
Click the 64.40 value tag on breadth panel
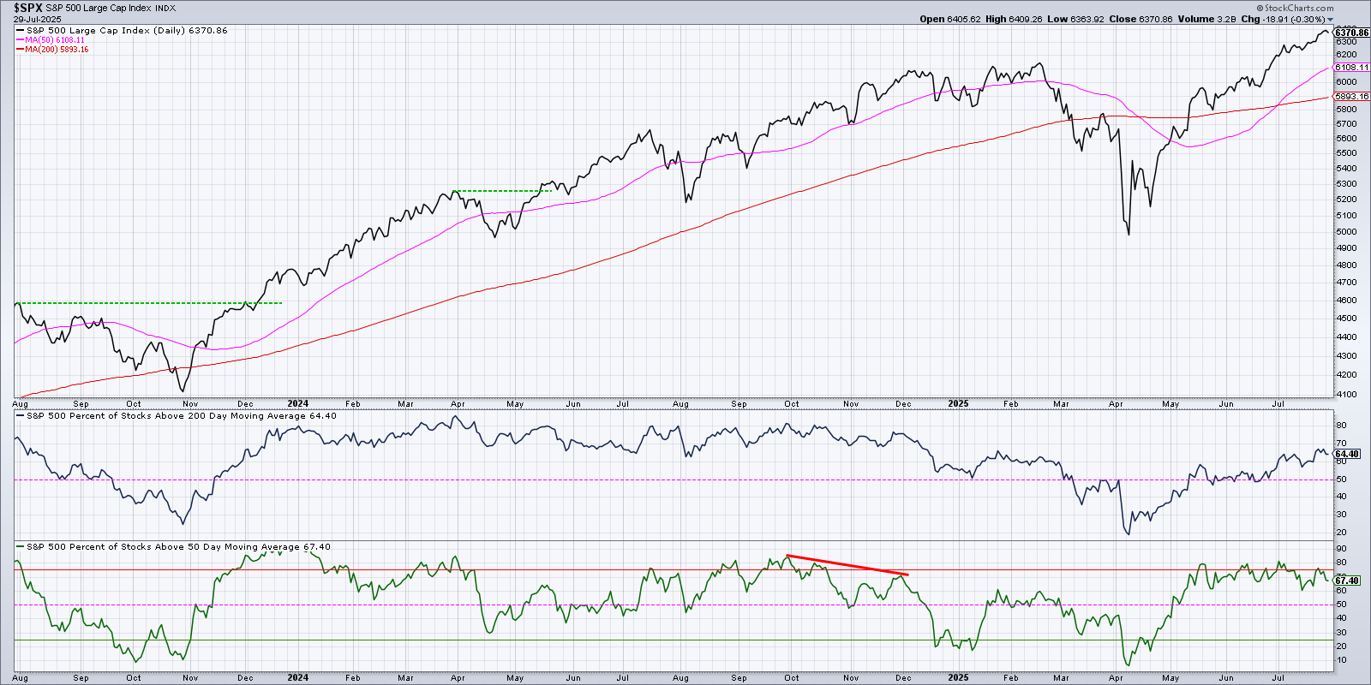[1347, 454]
